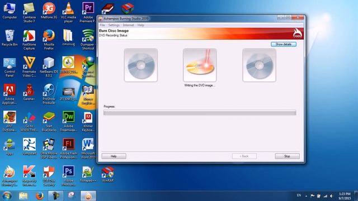The height and width of the screenshot is (201, 358).
Task: Click the burning progress bar
Action: click(200, 113)
